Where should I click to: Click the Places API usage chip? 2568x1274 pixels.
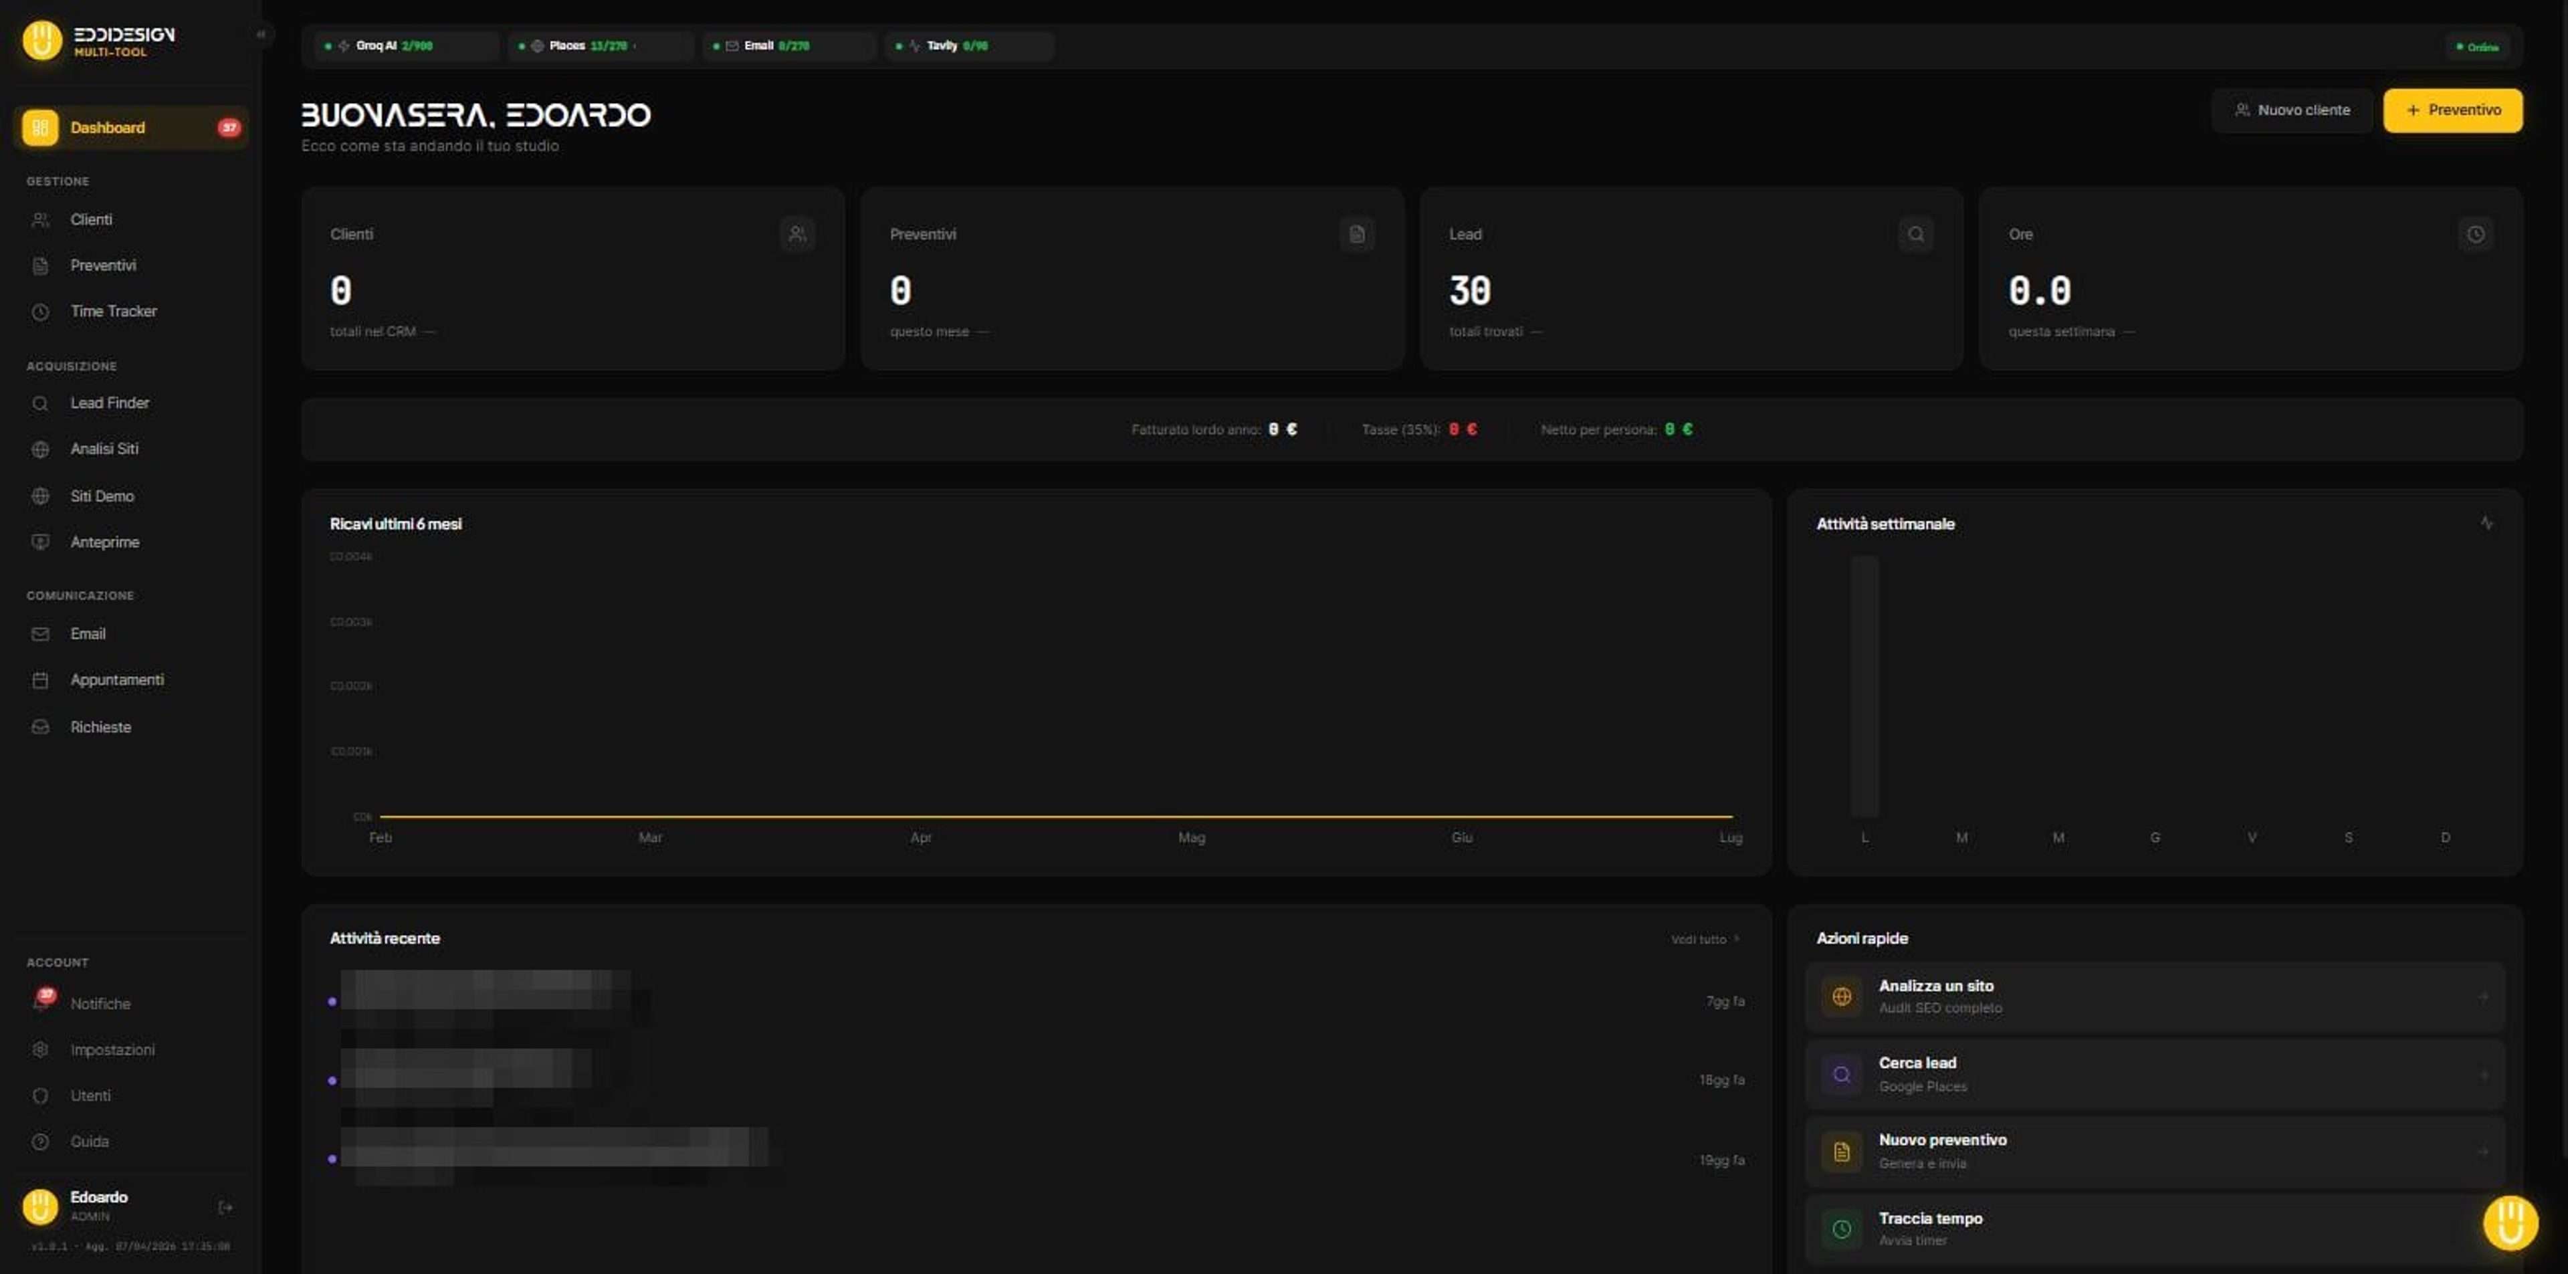click(600, 46)
